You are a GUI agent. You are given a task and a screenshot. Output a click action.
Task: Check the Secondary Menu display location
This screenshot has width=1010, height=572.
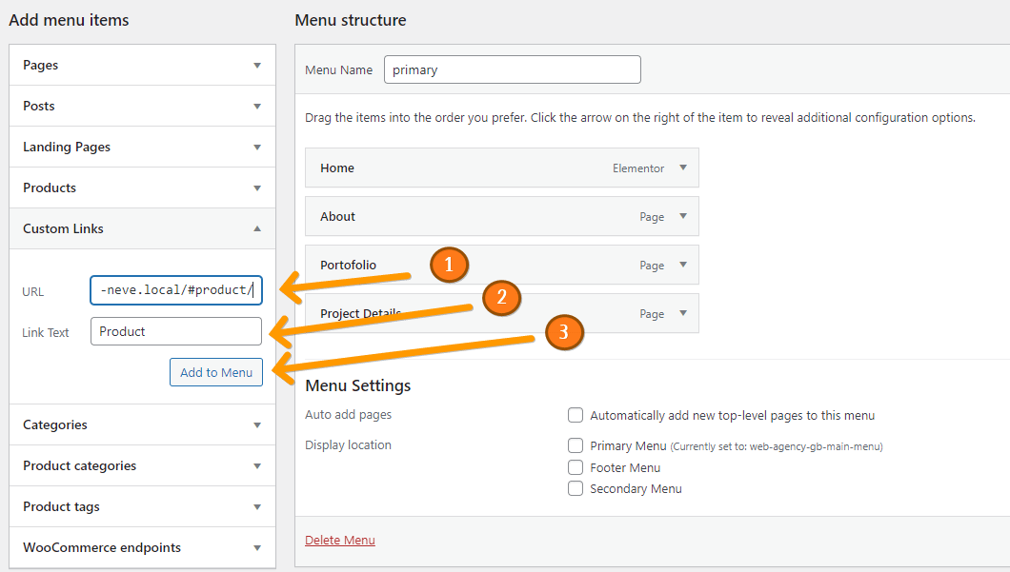(576, 488)
